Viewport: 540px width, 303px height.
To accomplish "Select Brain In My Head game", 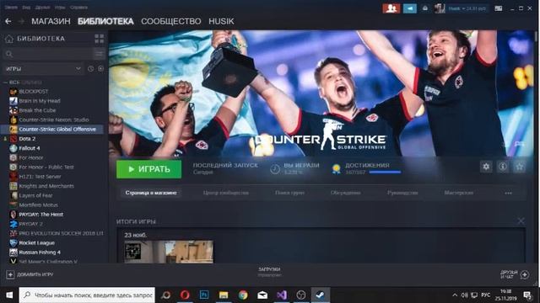I will point(40,101).
